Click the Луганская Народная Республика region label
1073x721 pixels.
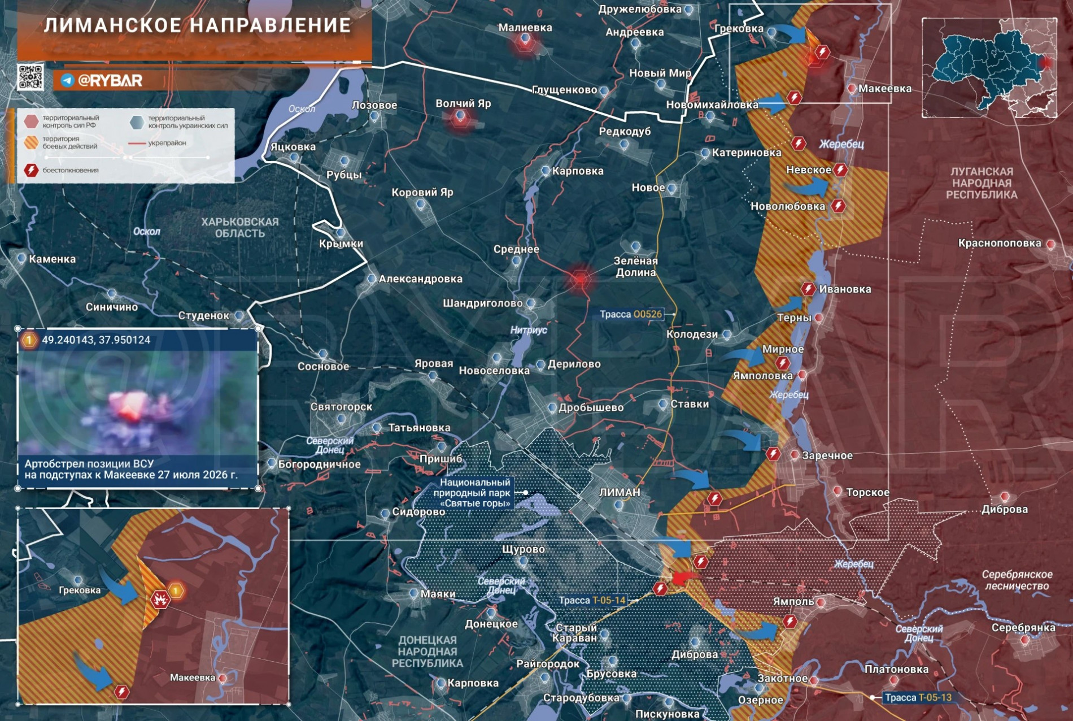(x=982, y=183)
